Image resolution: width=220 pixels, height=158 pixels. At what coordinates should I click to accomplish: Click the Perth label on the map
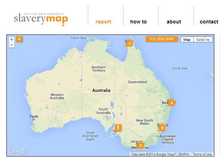pyautogui.click(x=34, y=116)
